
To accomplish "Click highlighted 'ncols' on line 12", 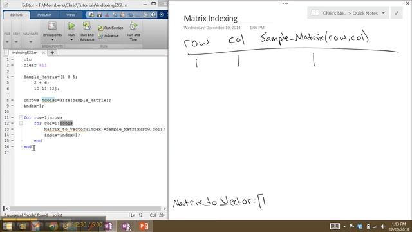I will coord(66,123).
